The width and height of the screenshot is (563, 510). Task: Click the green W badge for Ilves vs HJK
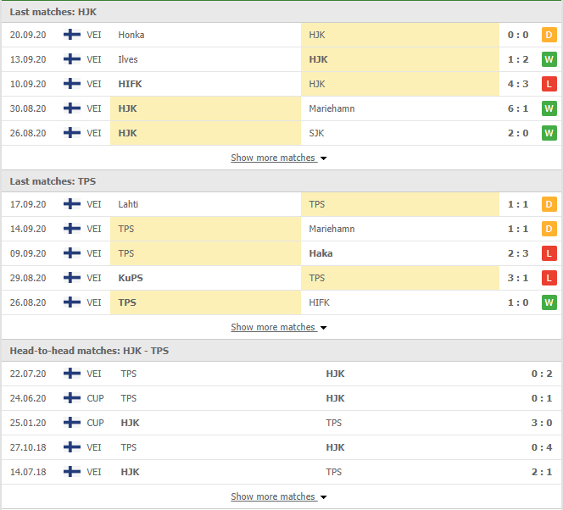pos(549,59)
